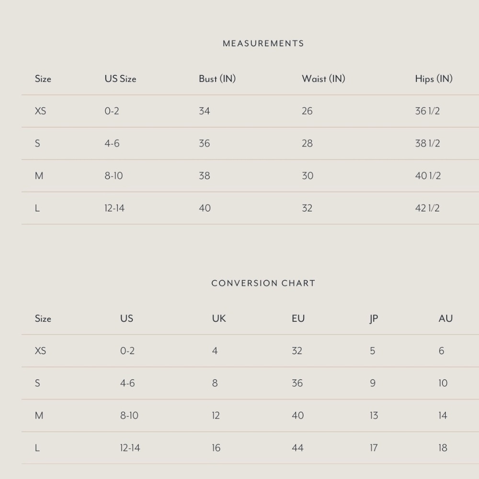Viewport: 479px width, 479px height.
Task: Click the MEASUREMENTS heading
Action: [263, 44]
